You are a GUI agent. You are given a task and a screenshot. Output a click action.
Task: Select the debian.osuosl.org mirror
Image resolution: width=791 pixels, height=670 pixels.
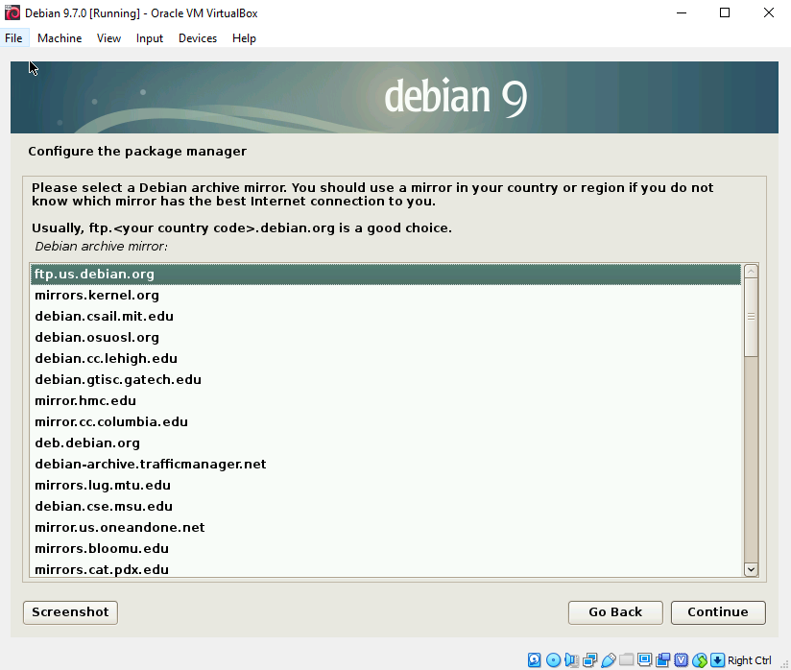386,338
